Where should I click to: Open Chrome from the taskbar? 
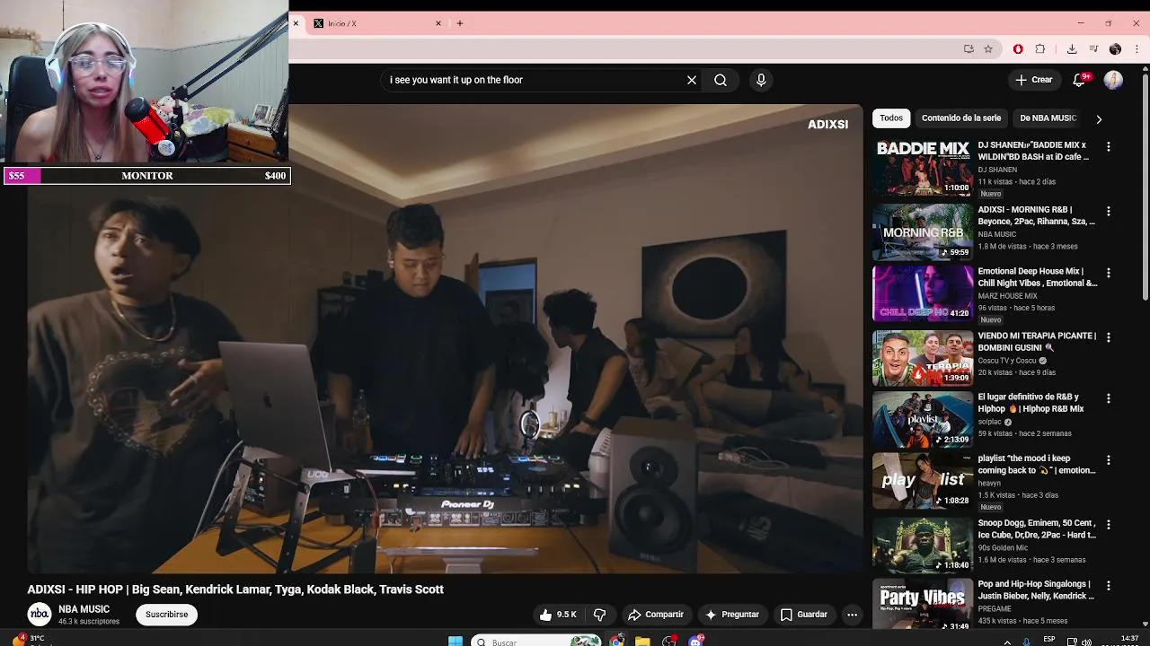pyautogui.click(x=617, y=642)
